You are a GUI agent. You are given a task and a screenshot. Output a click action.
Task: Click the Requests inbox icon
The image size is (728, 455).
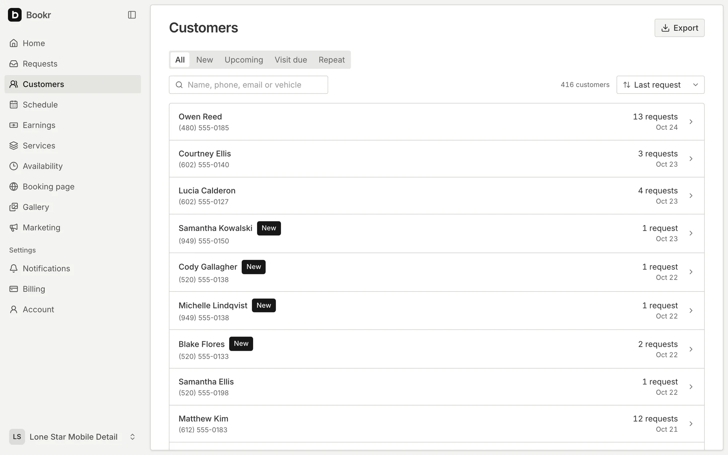[x=14, y=64]
